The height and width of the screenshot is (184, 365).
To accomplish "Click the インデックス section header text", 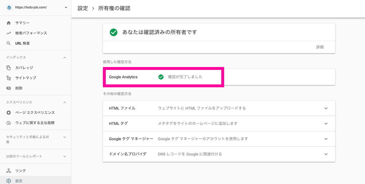I will click(x=16, y=57).
